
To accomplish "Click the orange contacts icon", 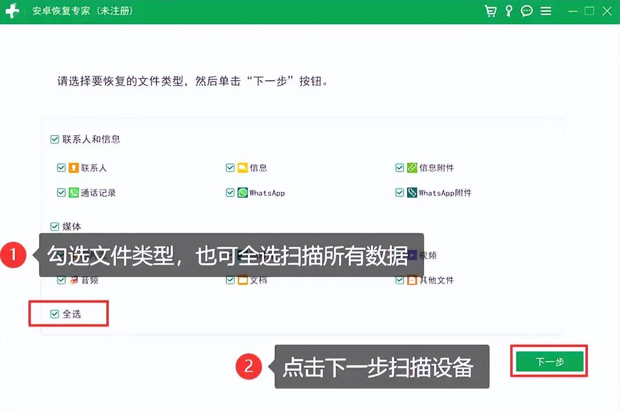I will pos(74,168).
